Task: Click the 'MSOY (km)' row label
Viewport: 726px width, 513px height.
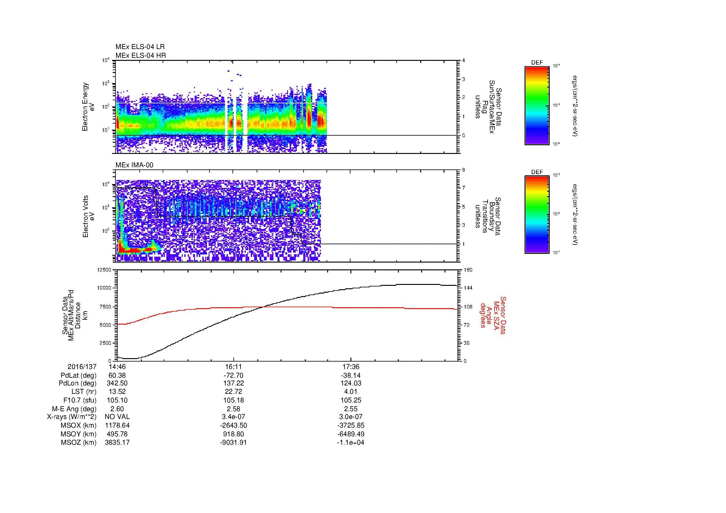Action: tap(79, 434)
